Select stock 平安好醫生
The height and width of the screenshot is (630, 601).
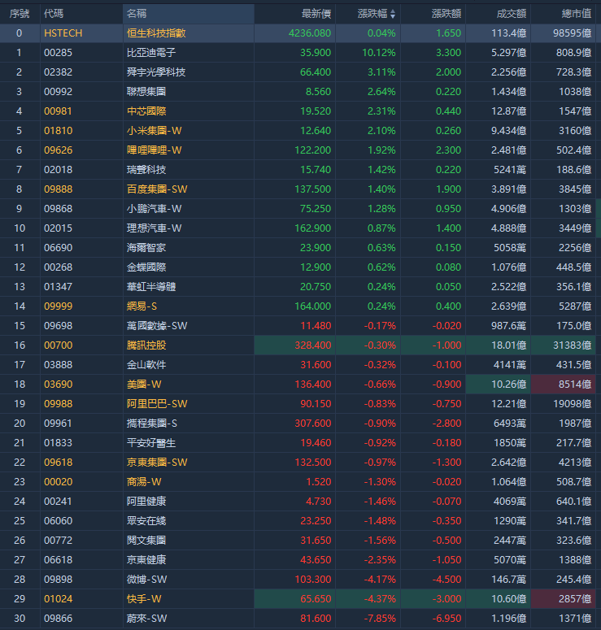tap(151, 443)
